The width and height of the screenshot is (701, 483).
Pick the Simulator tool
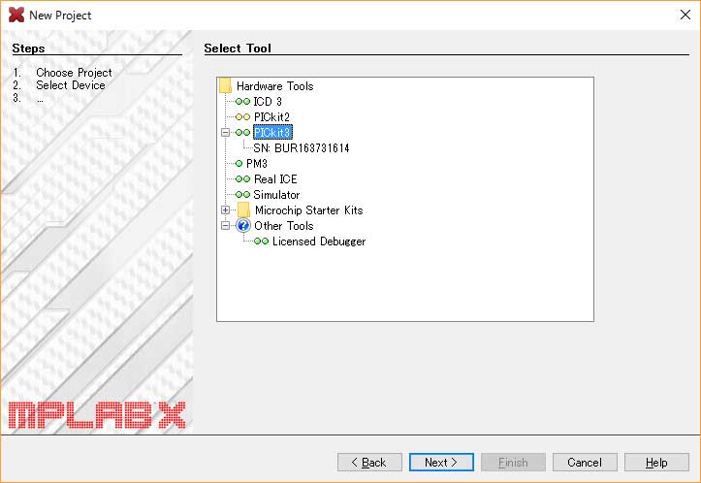(x=276, y=195)
